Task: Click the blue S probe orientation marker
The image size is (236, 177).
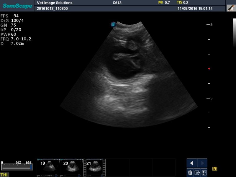Action: [x=113, y=24]
